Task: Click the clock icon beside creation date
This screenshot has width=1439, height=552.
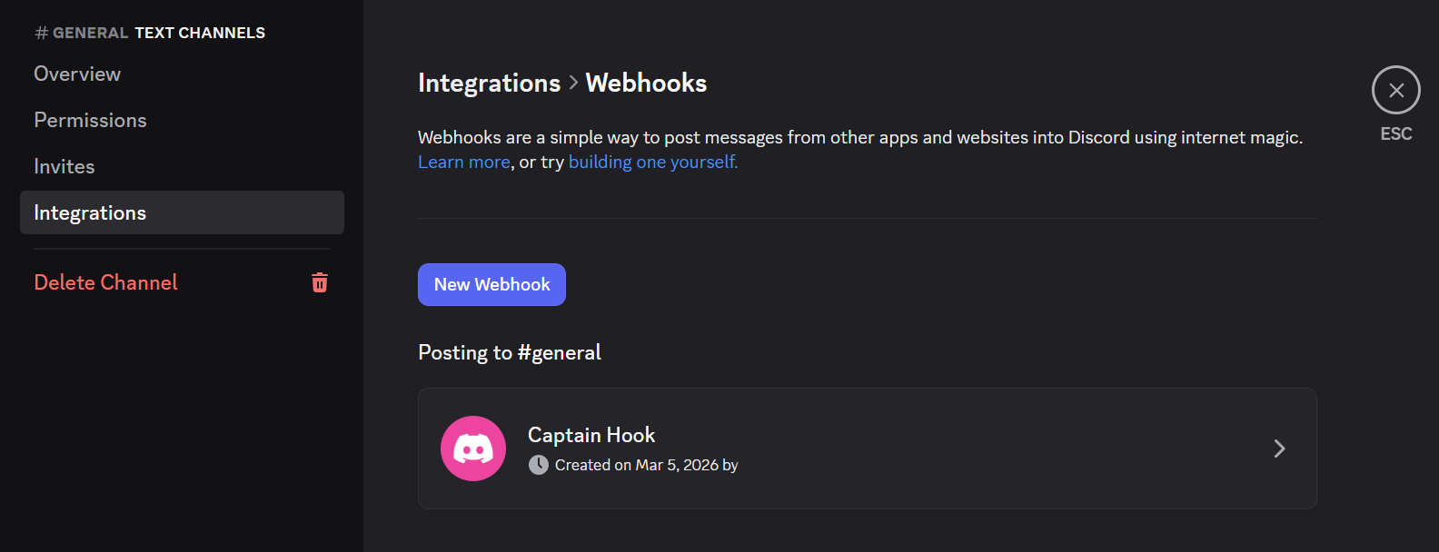Action: pyautogui.click(x=539, y=465)
